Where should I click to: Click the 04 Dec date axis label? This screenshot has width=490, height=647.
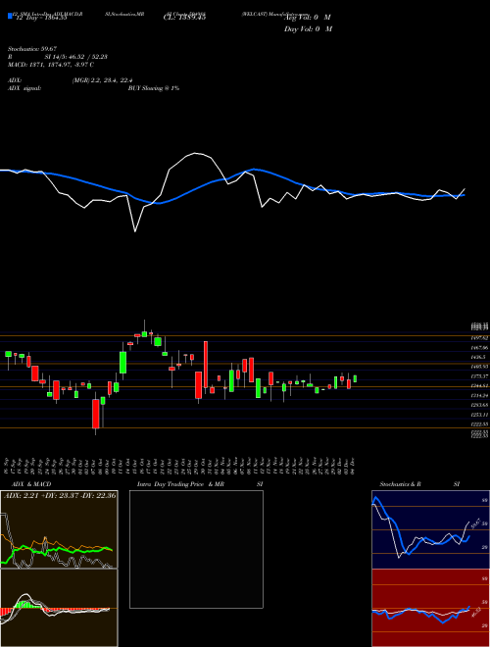point(355,465)
